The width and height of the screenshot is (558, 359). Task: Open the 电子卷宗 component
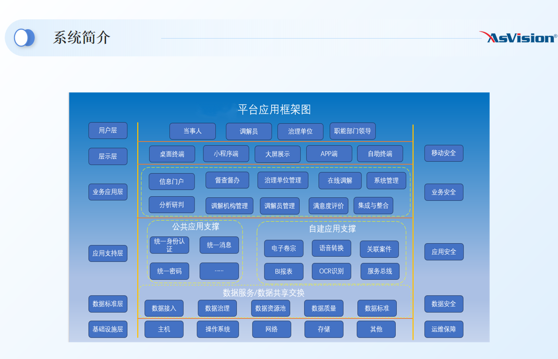[x=284, y=249]
